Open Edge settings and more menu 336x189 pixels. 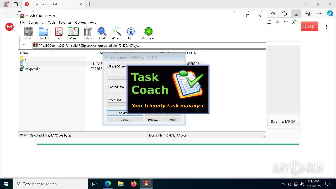319,13
